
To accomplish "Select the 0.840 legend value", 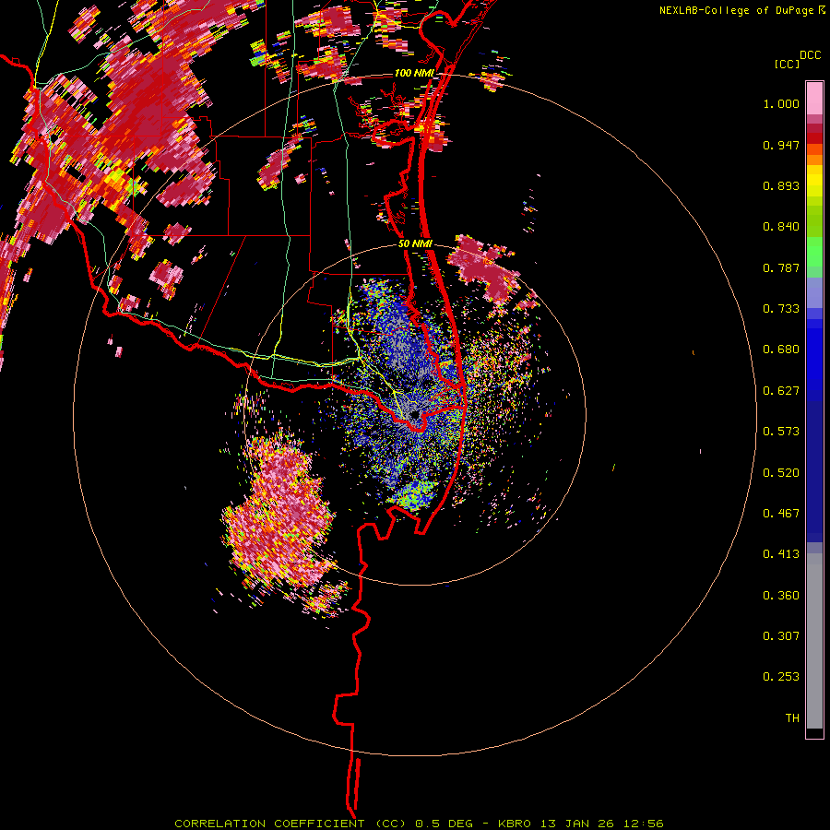I will point(781,227).
